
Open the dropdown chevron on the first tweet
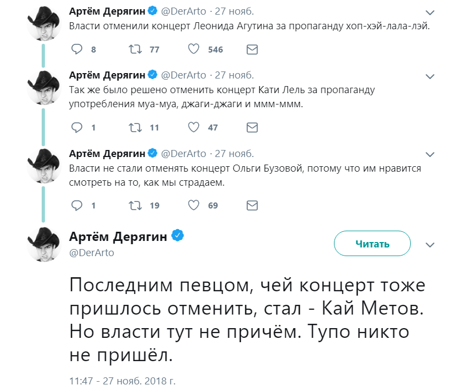430,10
